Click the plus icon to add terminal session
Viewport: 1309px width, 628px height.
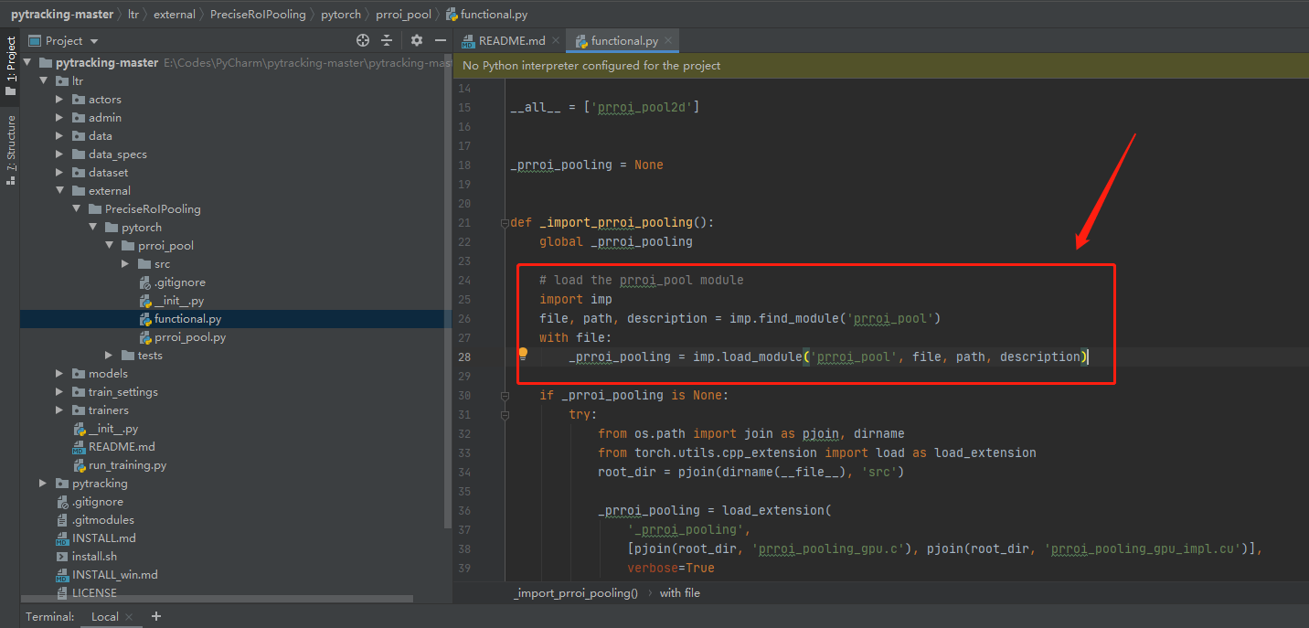point(155,617)
